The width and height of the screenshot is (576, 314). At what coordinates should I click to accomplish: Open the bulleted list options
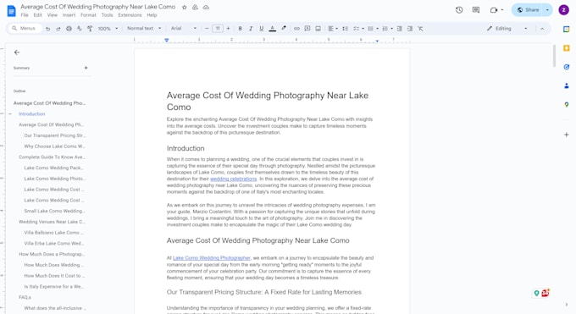(373, 28)
